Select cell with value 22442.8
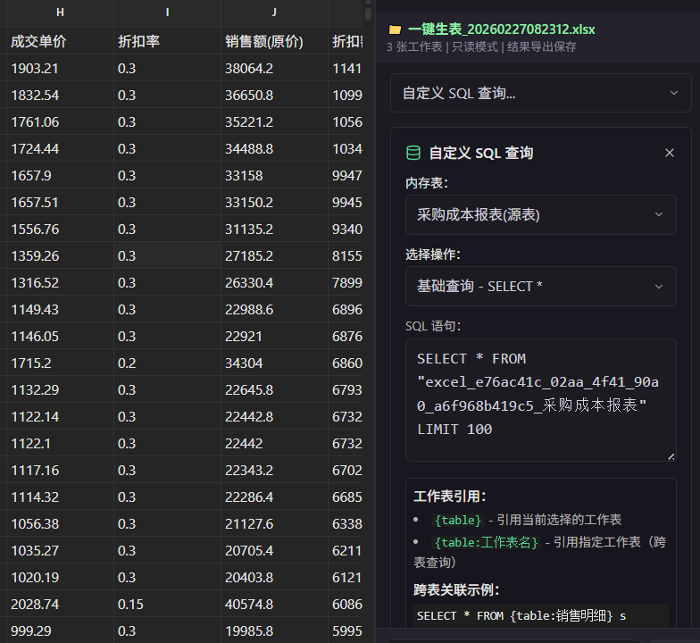This screenshot has width=700, height=643. tap(275, 416)
